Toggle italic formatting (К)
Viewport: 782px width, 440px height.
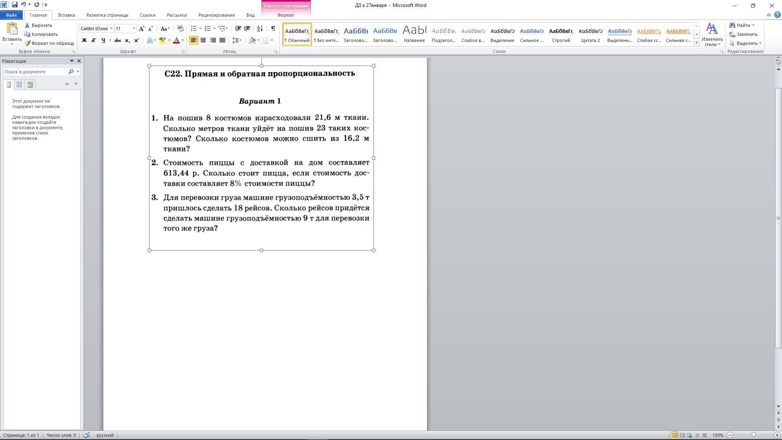point(93,40)
